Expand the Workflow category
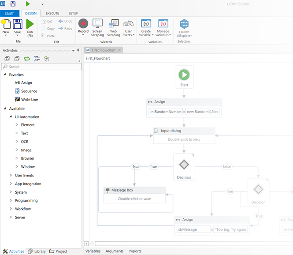The image size is (293, 255). click(11, 209)
